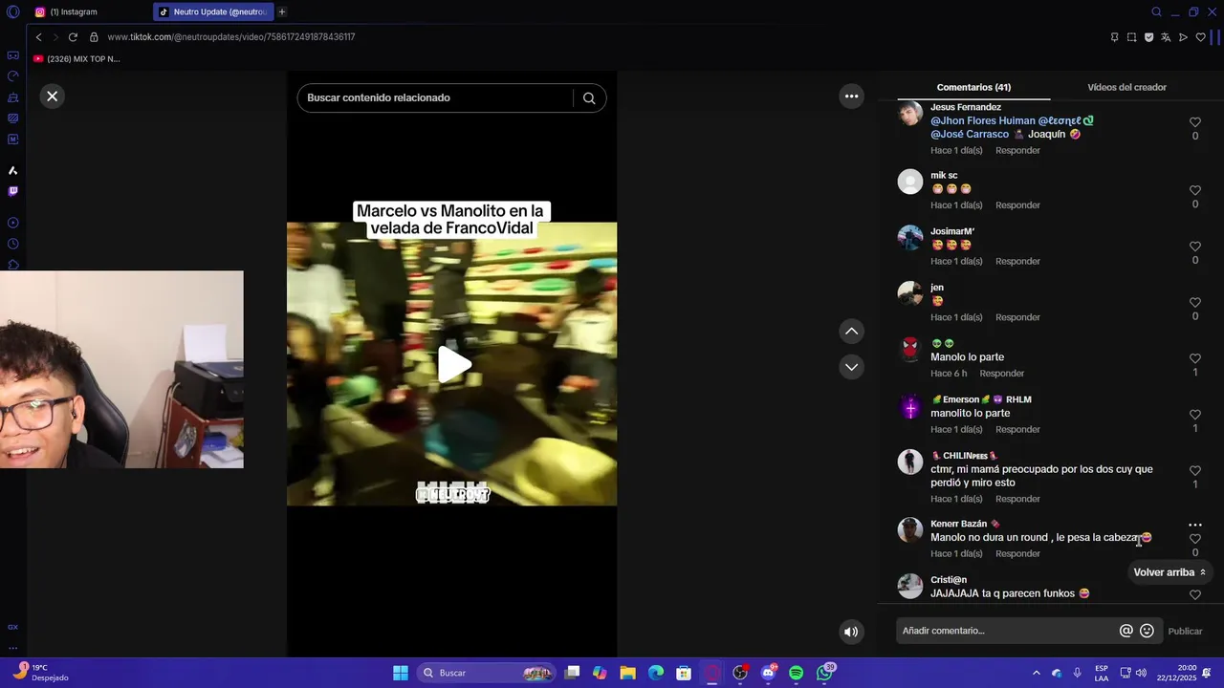Open Player icon in sidebar
The image size is (1224, 688).
pos(12,223)
